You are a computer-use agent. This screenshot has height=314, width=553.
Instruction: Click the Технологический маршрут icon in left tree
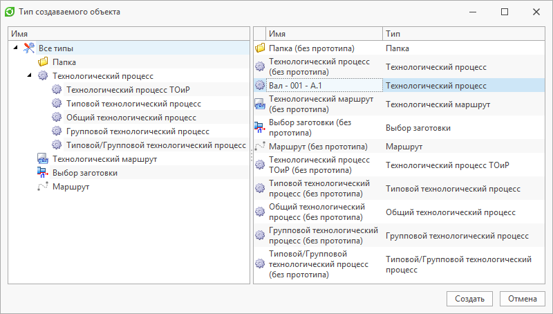click(x=43, y=159)
